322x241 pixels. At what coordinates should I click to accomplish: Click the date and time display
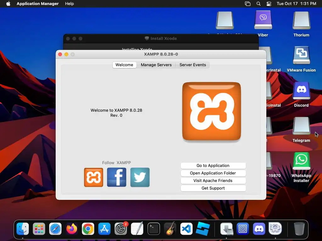coord(296,4)
